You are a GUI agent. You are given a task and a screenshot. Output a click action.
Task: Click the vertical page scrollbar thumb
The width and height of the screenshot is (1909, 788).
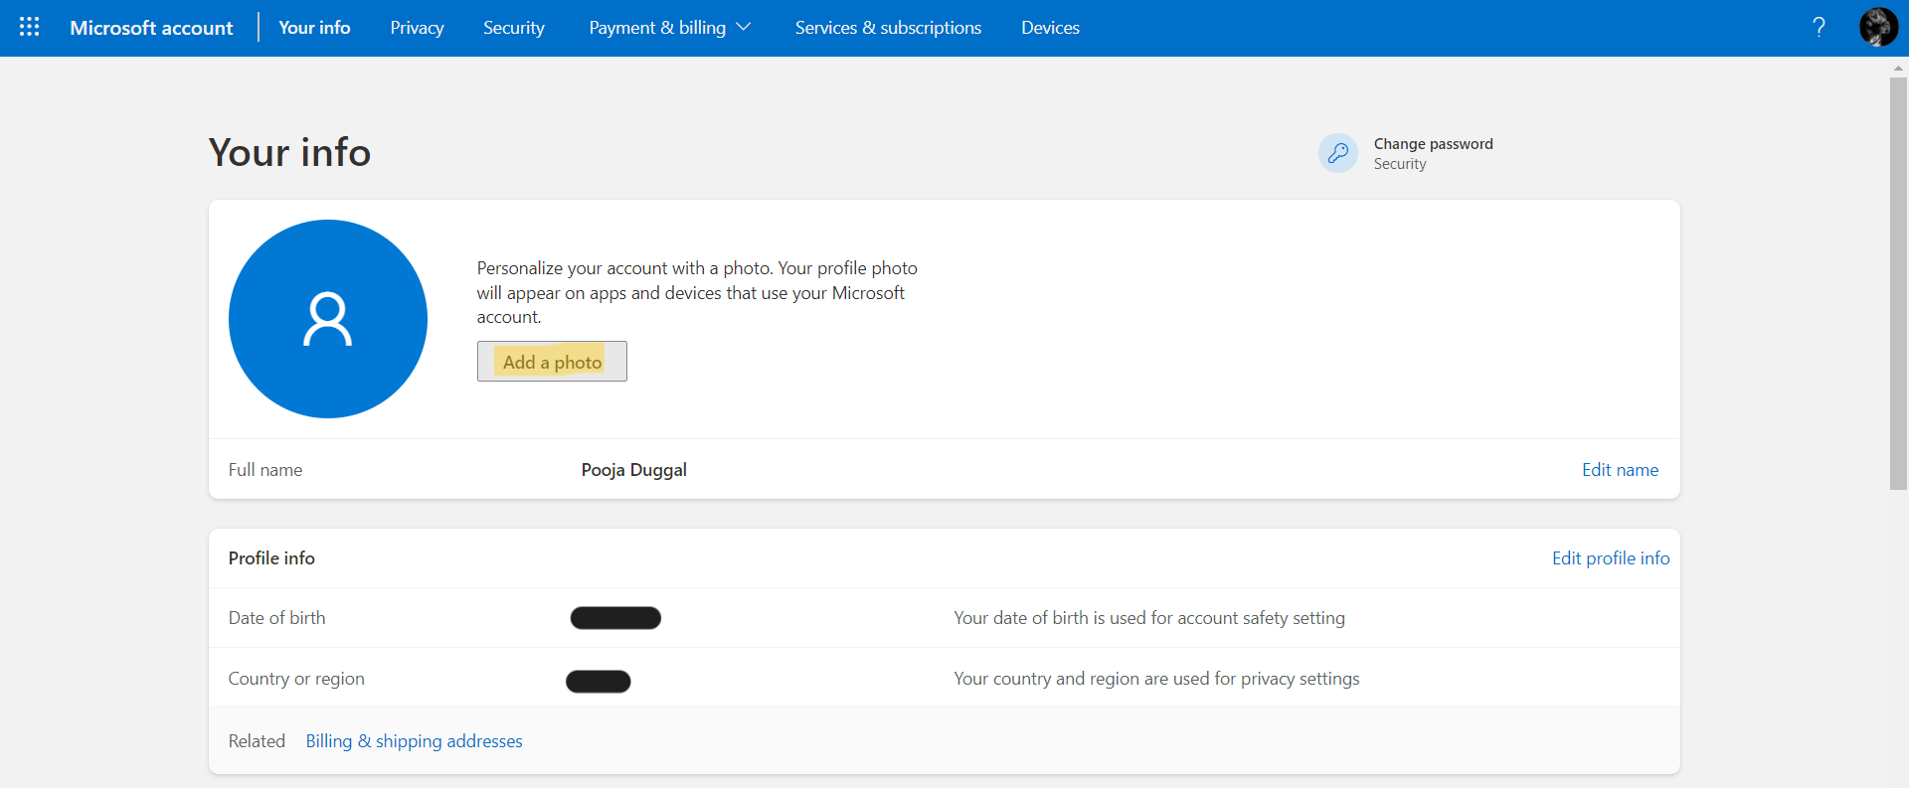coord(1898,283)
